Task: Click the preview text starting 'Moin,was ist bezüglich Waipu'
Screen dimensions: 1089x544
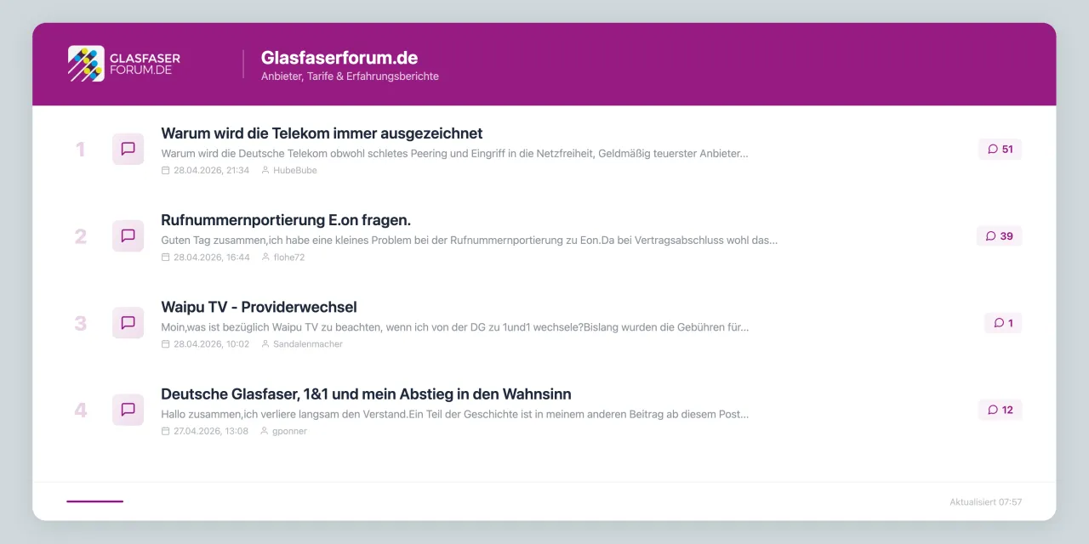Action: (x=454, y=327)
